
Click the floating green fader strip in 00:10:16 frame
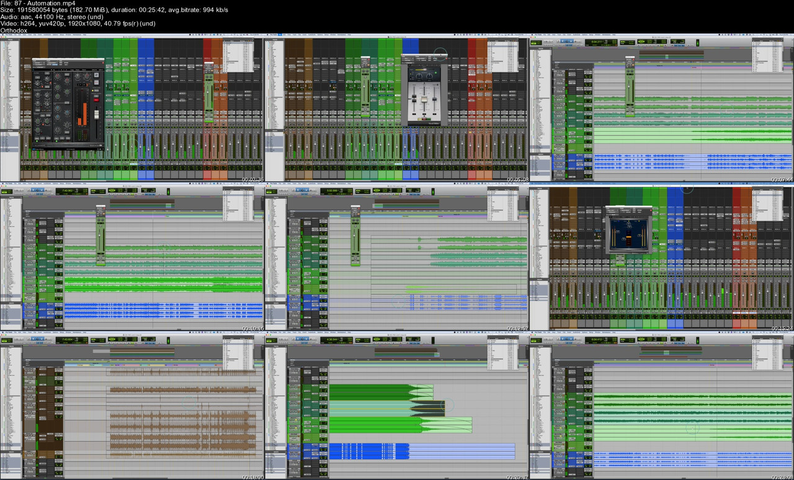coord(100,236)
